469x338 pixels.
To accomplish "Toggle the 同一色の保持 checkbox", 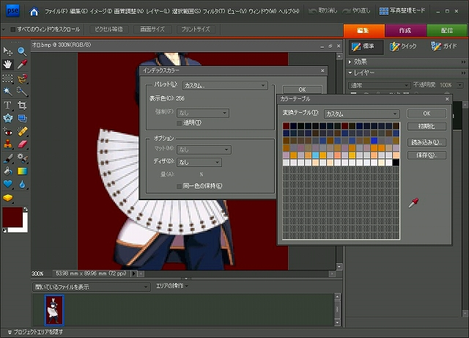I will (180, 186).
